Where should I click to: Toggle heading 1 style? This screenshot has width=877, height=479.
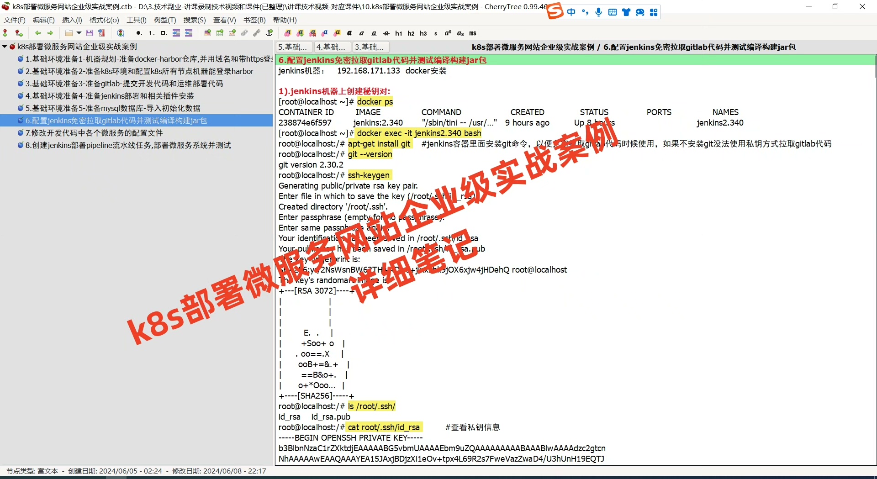coord(399,33)
